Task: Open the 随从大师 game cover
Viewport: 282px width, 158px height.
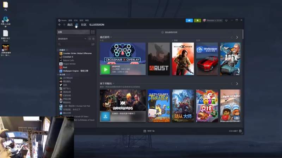Action: point(183,106)
